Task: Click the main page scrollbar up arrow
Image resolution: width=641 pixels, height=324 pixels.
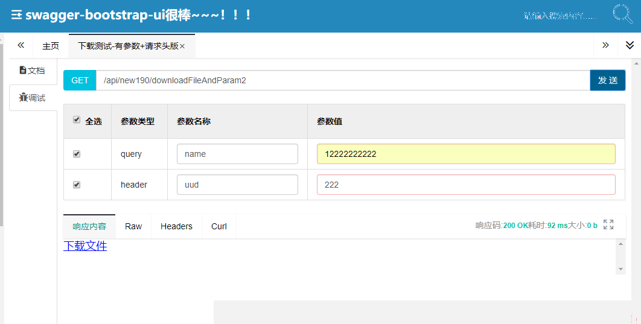Action: 636,63
